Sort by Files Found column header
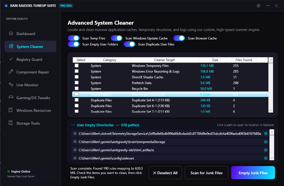 tap(244, 60)
